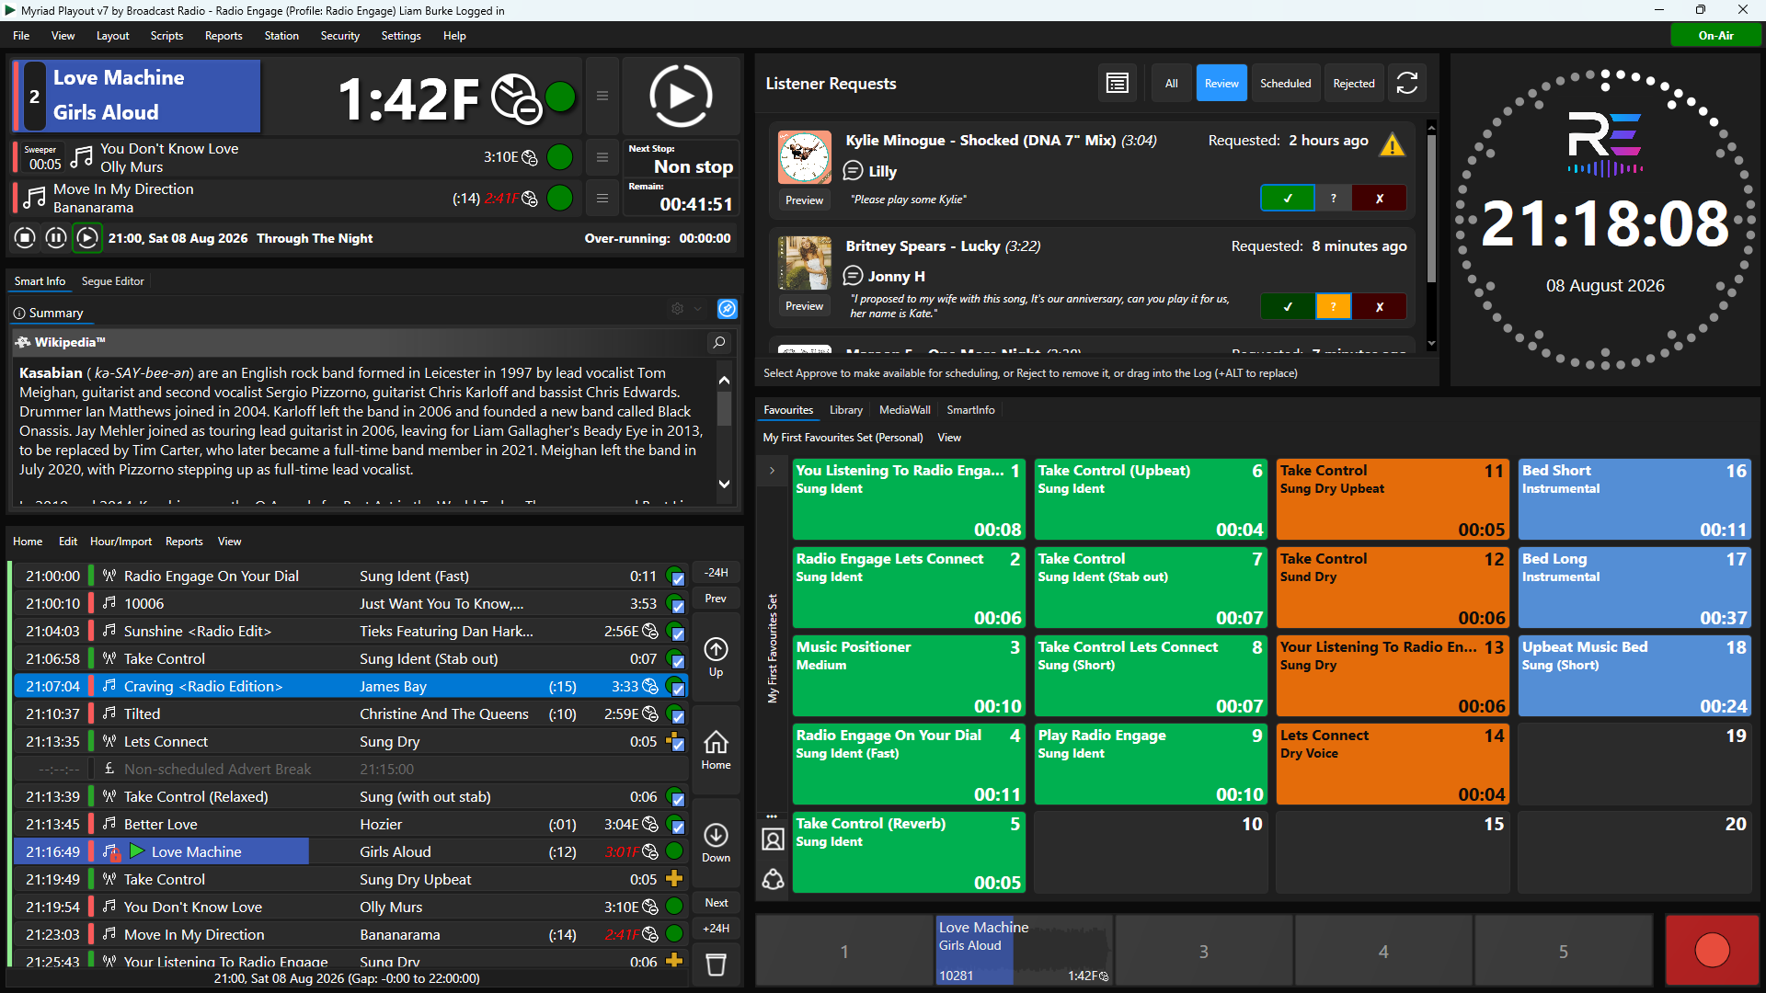The height and width of the screenshot is (993, 1766).
Task: Select cart player slot 3
Action: point(1203,951)
